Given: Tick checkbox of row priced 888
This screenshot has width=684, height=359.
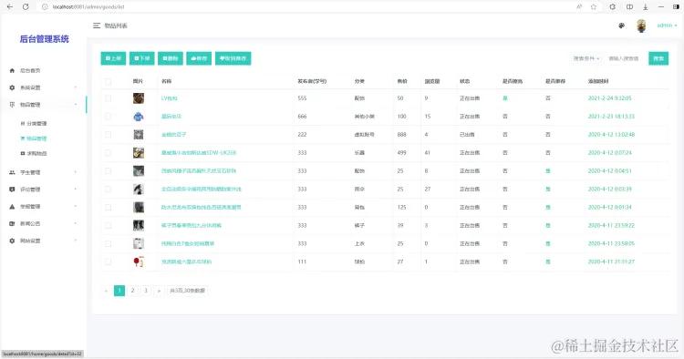Looking at the screenshot, I should pyautogui.click(x=109, y=135).
